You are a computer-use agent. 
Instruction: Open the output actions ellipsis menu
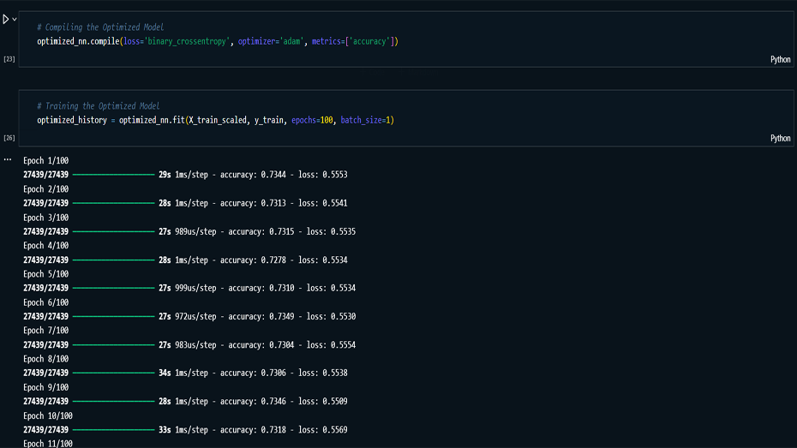pyautogui.click(x=8, y=159)
